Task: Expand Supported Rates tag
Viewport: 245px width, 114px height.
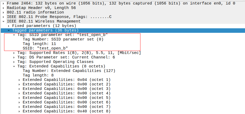Action: [14, 53]
